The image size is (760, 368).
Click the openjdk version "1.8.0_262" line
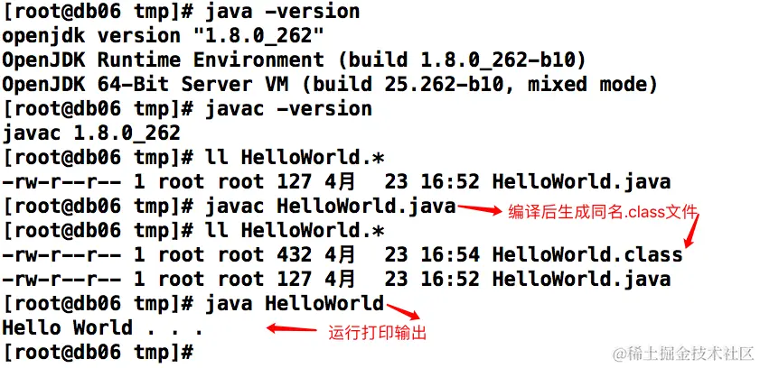pos(163,36)
